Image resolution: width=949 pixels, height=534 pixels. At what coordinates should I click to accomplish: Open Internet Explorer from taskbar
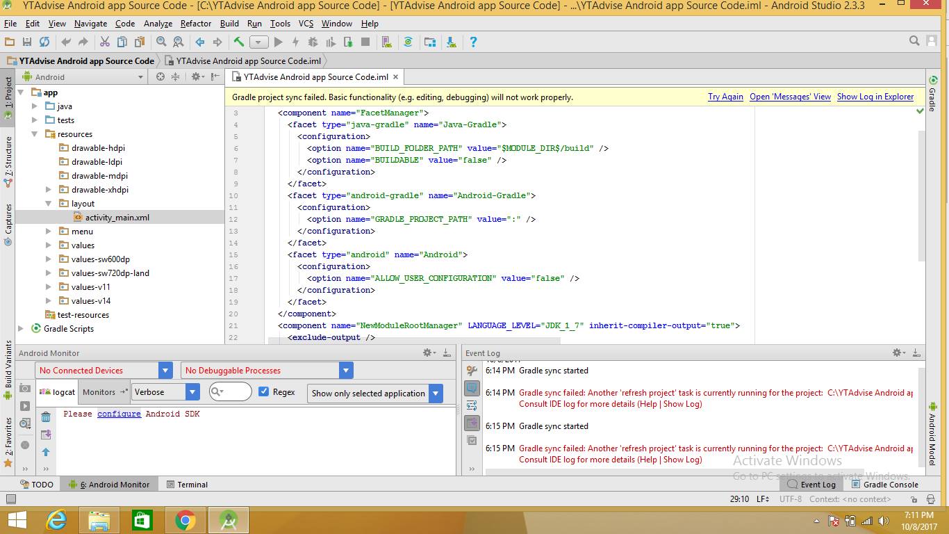pyautogui.click(x=56, y=520)
